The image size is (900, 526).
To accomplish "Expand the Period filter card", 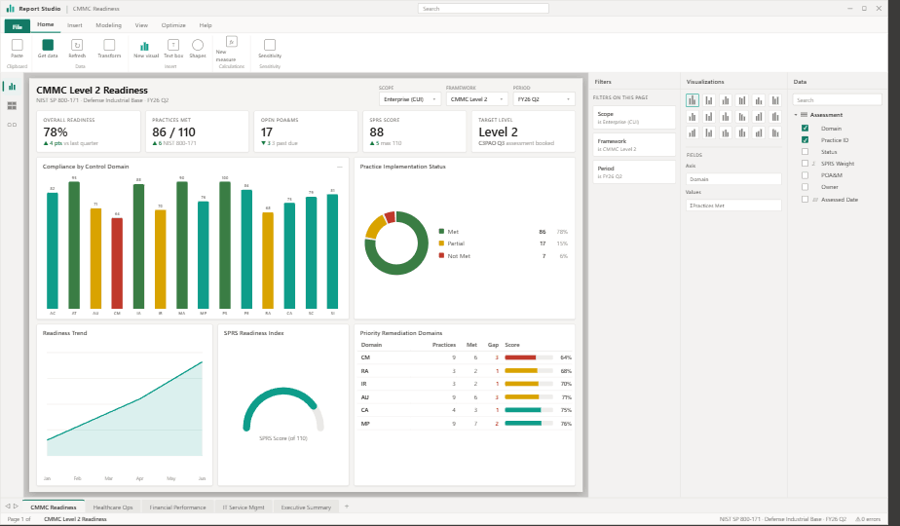I will (x=634, y=172).
